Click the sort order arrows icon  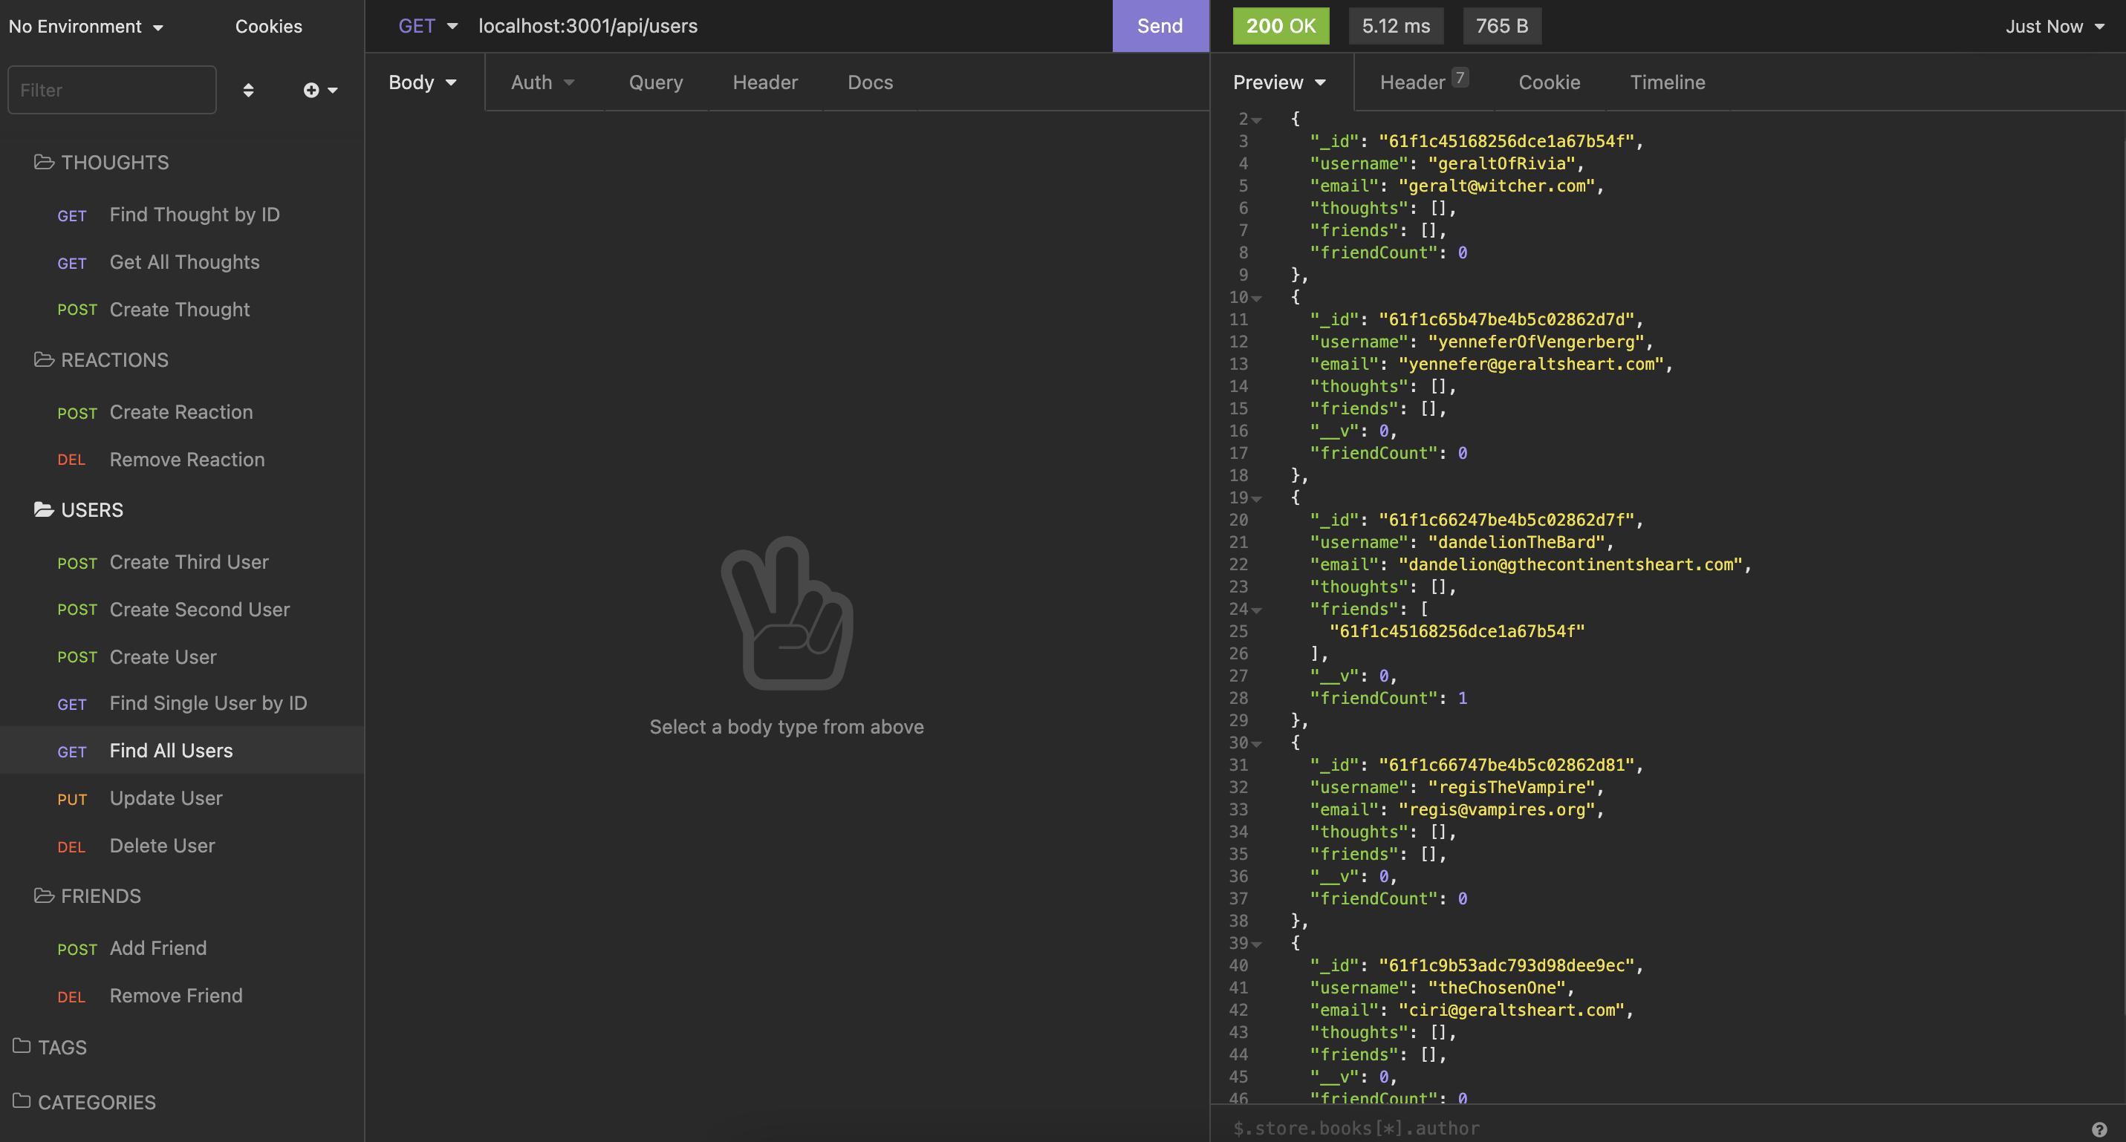pyautogui.click(x=248, y=90)
